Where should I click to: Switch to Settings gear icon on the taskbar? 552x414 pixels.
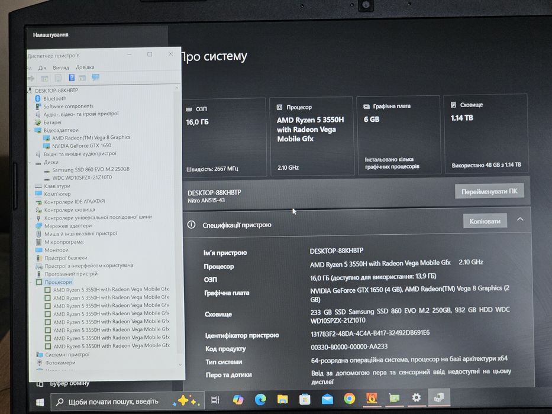point(417,398)
